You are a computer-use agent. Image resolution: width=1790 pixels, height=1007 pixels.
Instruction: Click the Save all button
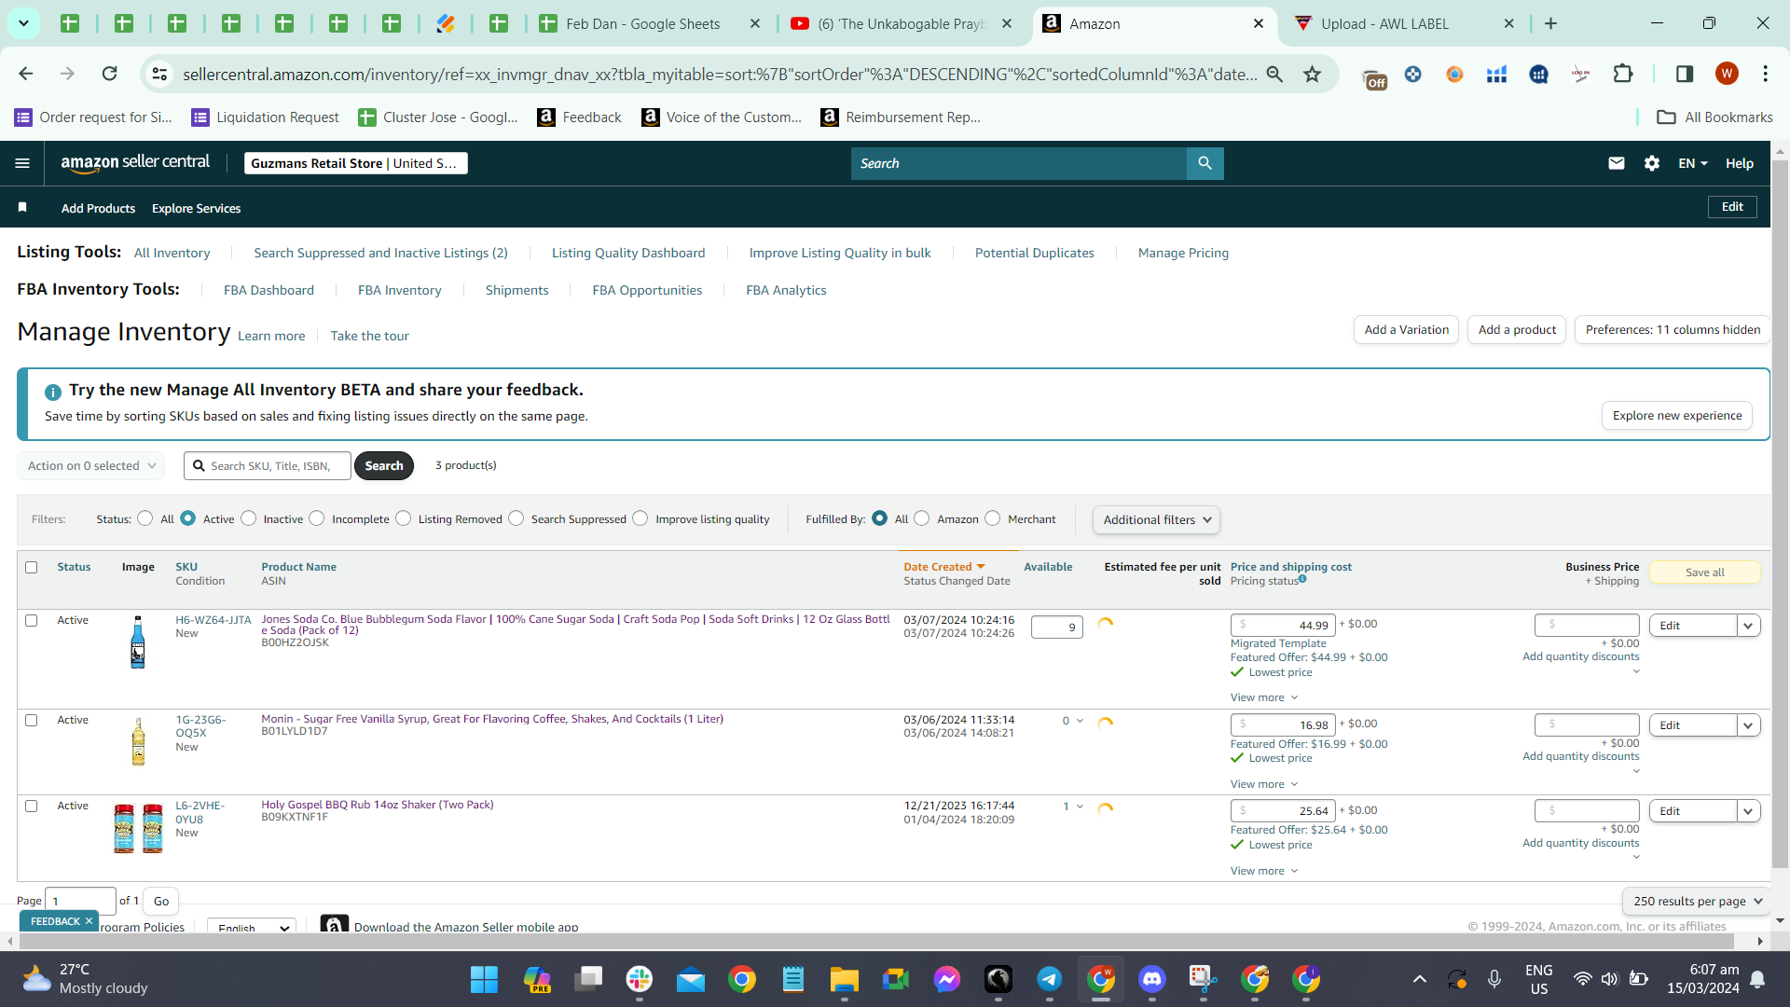coord(1705,572)
